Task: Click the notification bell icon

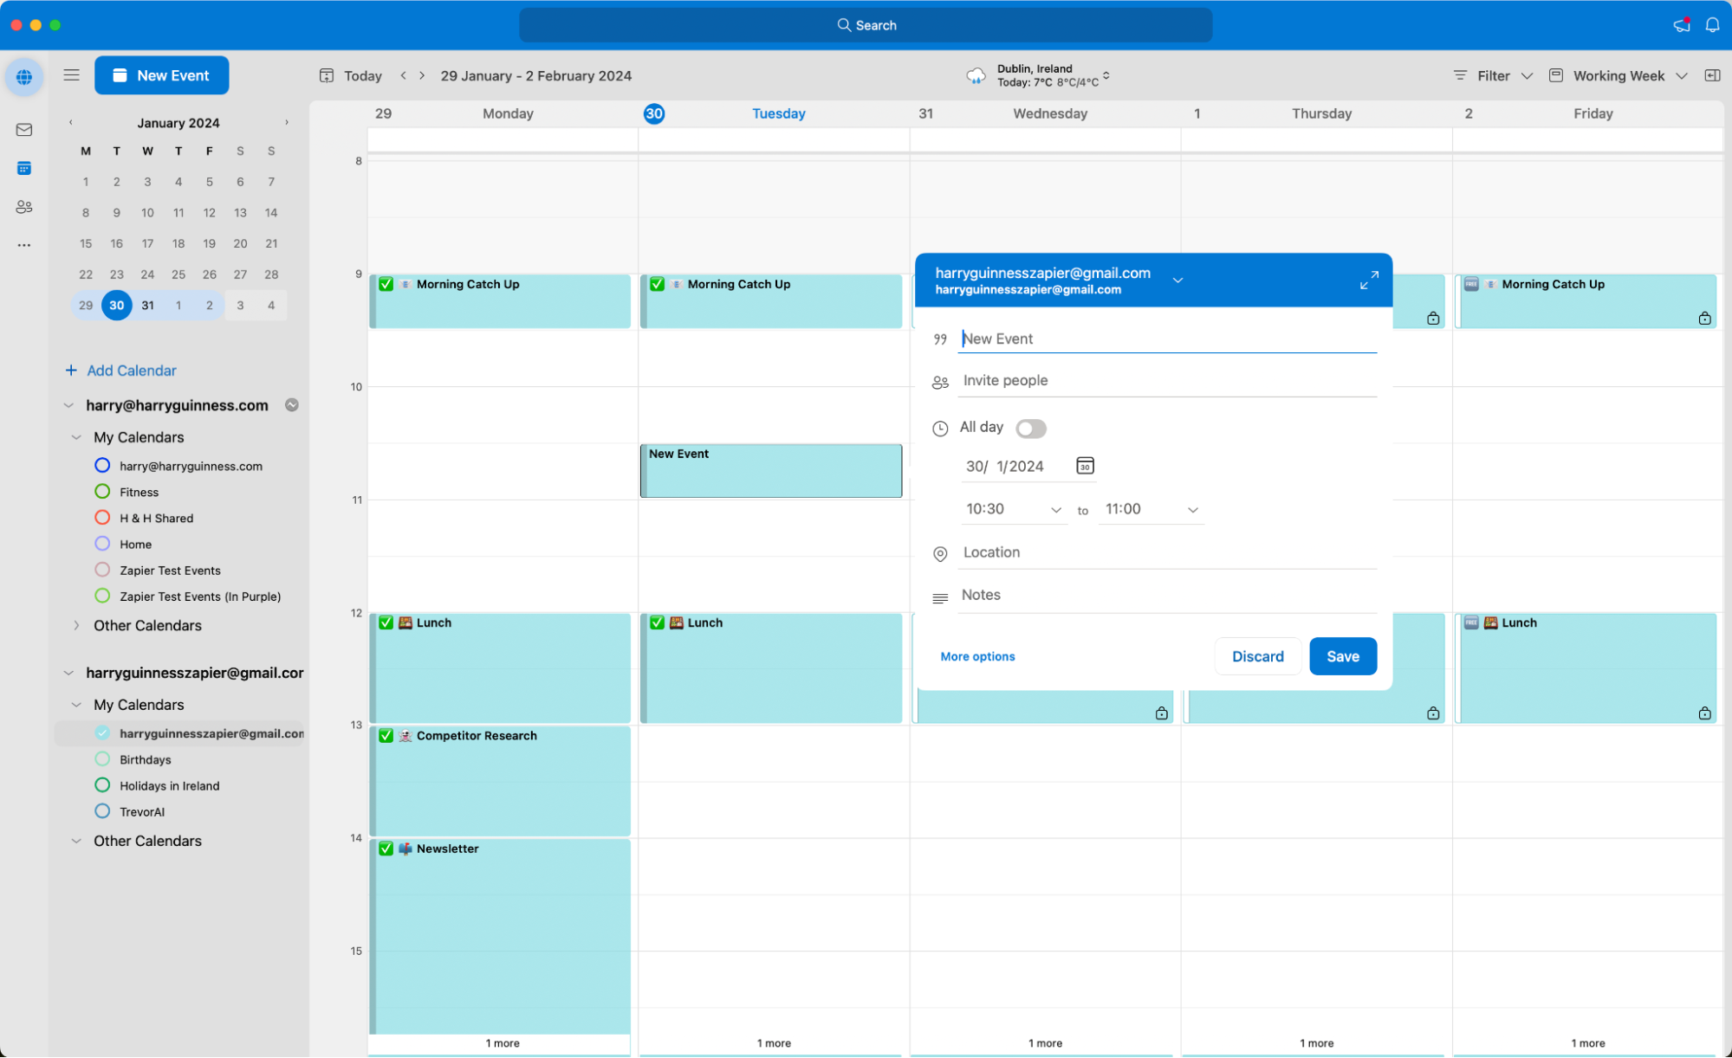Action: coord(1712,25)
